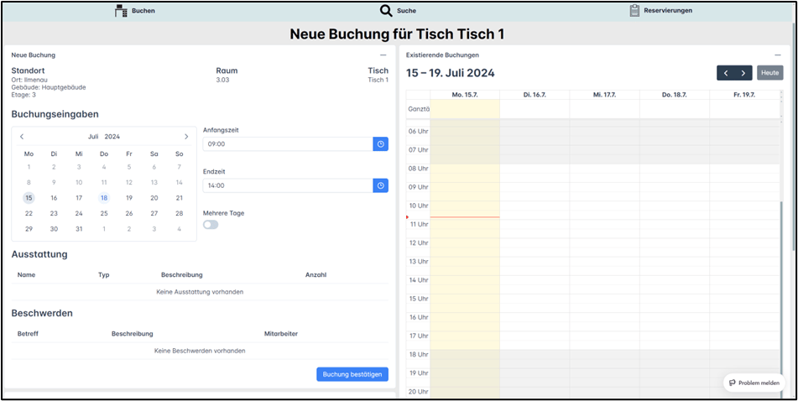Screen dimensions: 798x401
Task: Select July 17 in the date picker
Action: point(79,198)
